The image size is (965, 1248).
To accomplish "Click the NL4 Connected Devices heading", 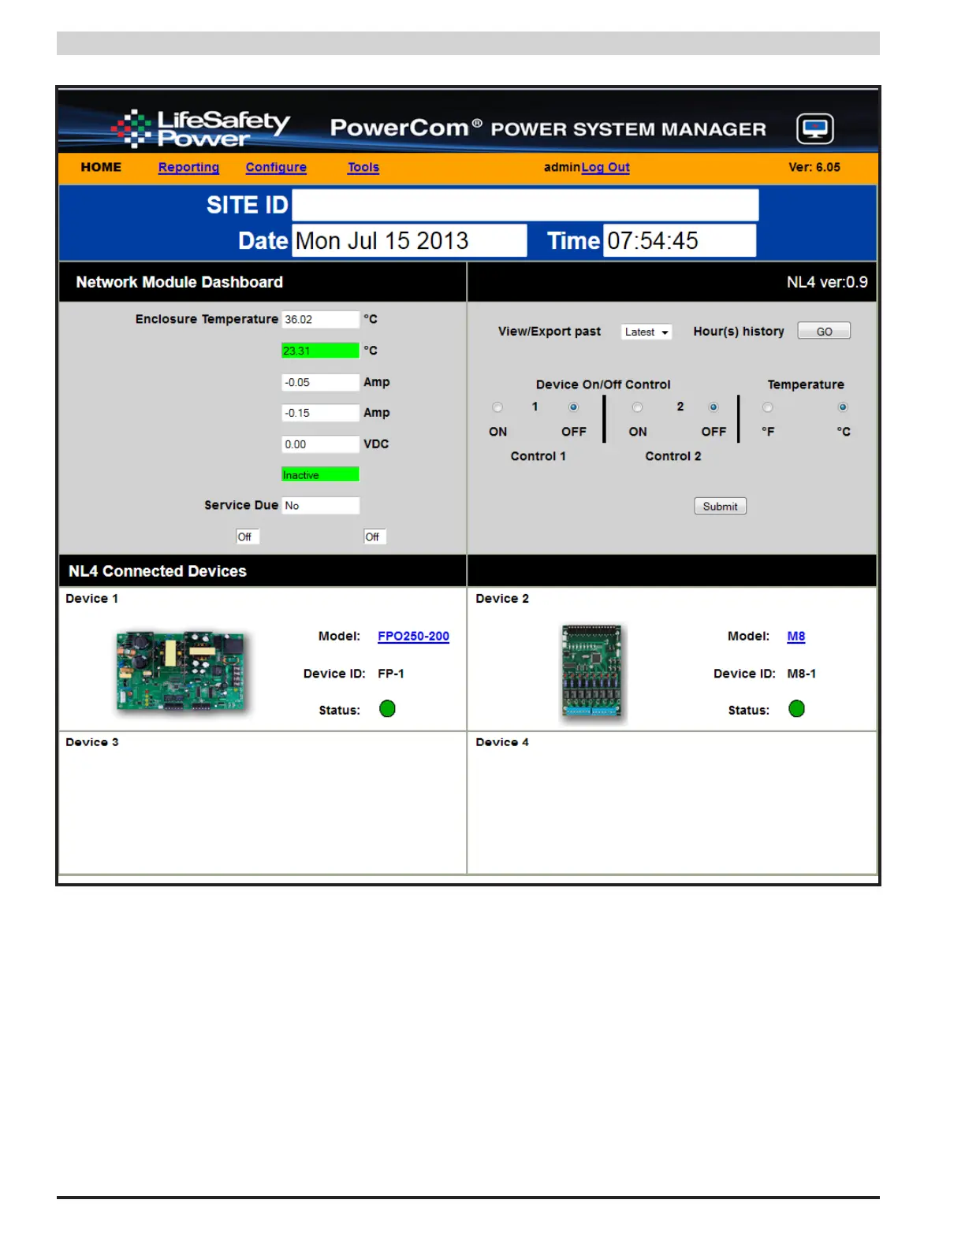I will click(x=158, y=571).
